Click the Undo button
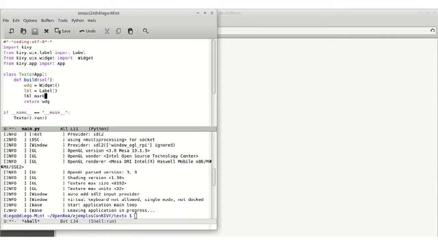 point(88,31)
